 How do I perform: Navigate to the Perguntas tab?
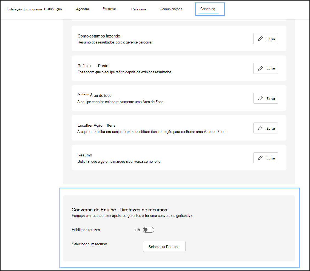110,8
